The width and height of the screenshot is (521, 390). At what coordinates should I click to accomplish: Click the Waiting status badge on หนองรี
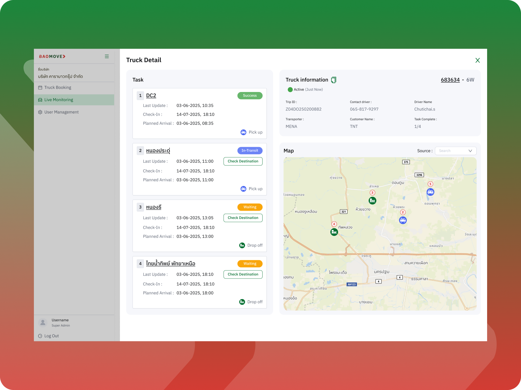[250, 207]
